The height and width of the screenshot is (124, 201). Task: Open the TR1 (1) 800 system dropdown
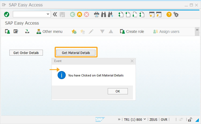click(x=145, y=119)
